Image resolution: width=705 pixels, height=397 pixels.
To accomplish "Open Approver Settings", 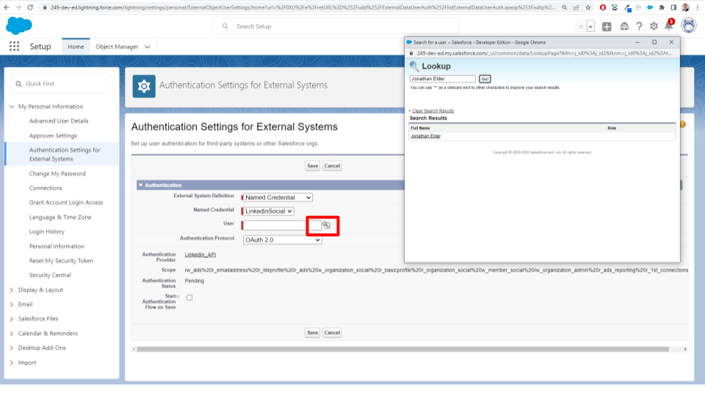I will pos(53,135).
